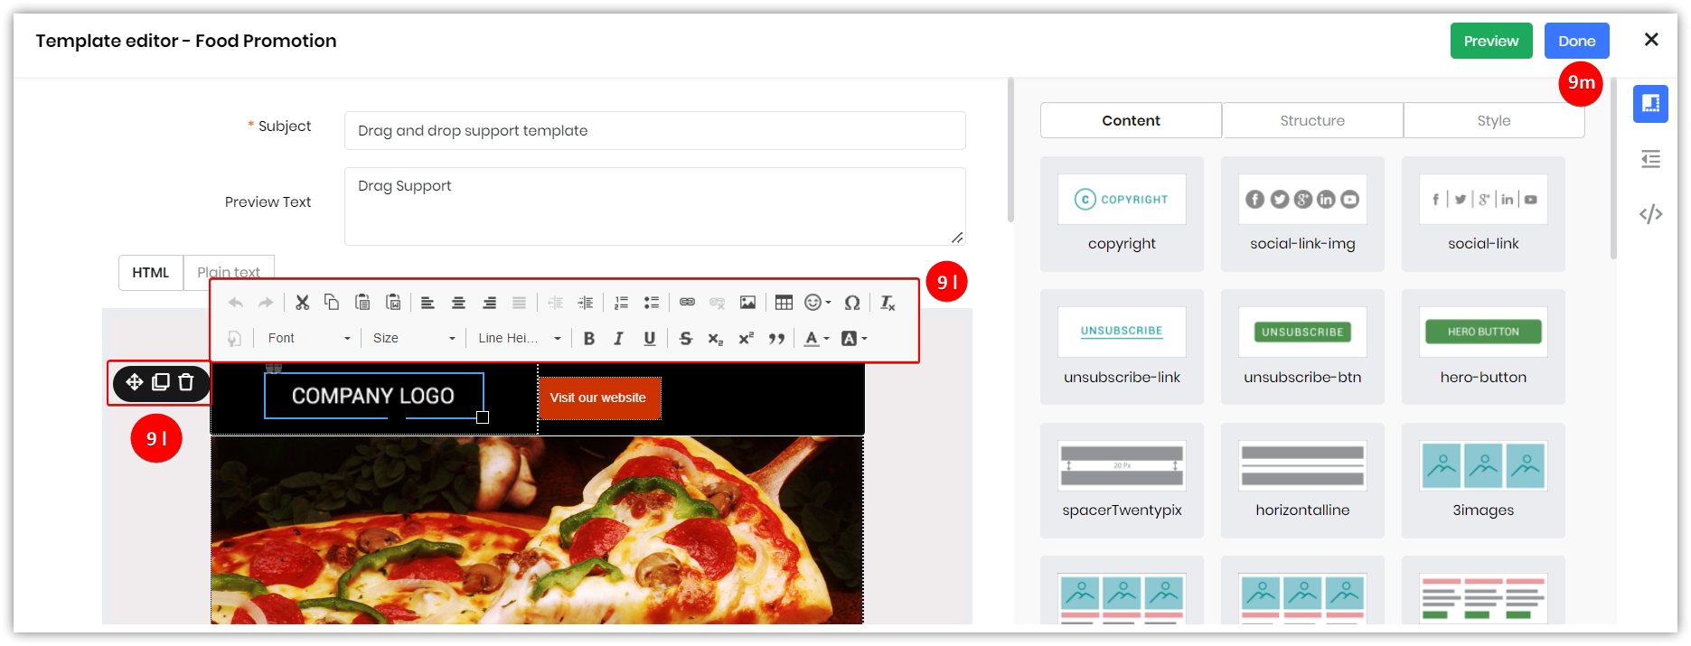Image resolution: width=1691 pixels, height=646 pixels.
Task: Select the COMPANY LOGO text block
Action: pyautogui.click(x=373, y=396)
